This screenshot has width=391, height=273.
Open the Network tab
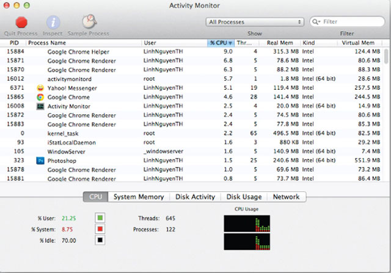coord(286,197)
